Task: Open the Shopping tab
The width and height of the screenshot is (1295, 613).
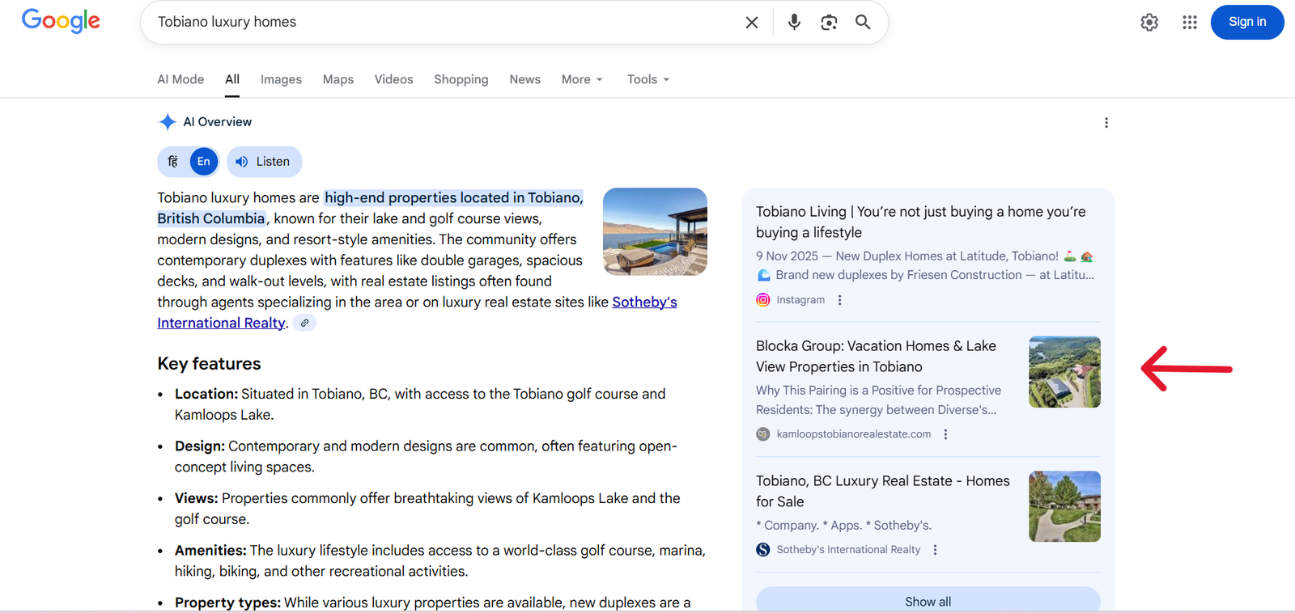Action: tap(461, 79)
